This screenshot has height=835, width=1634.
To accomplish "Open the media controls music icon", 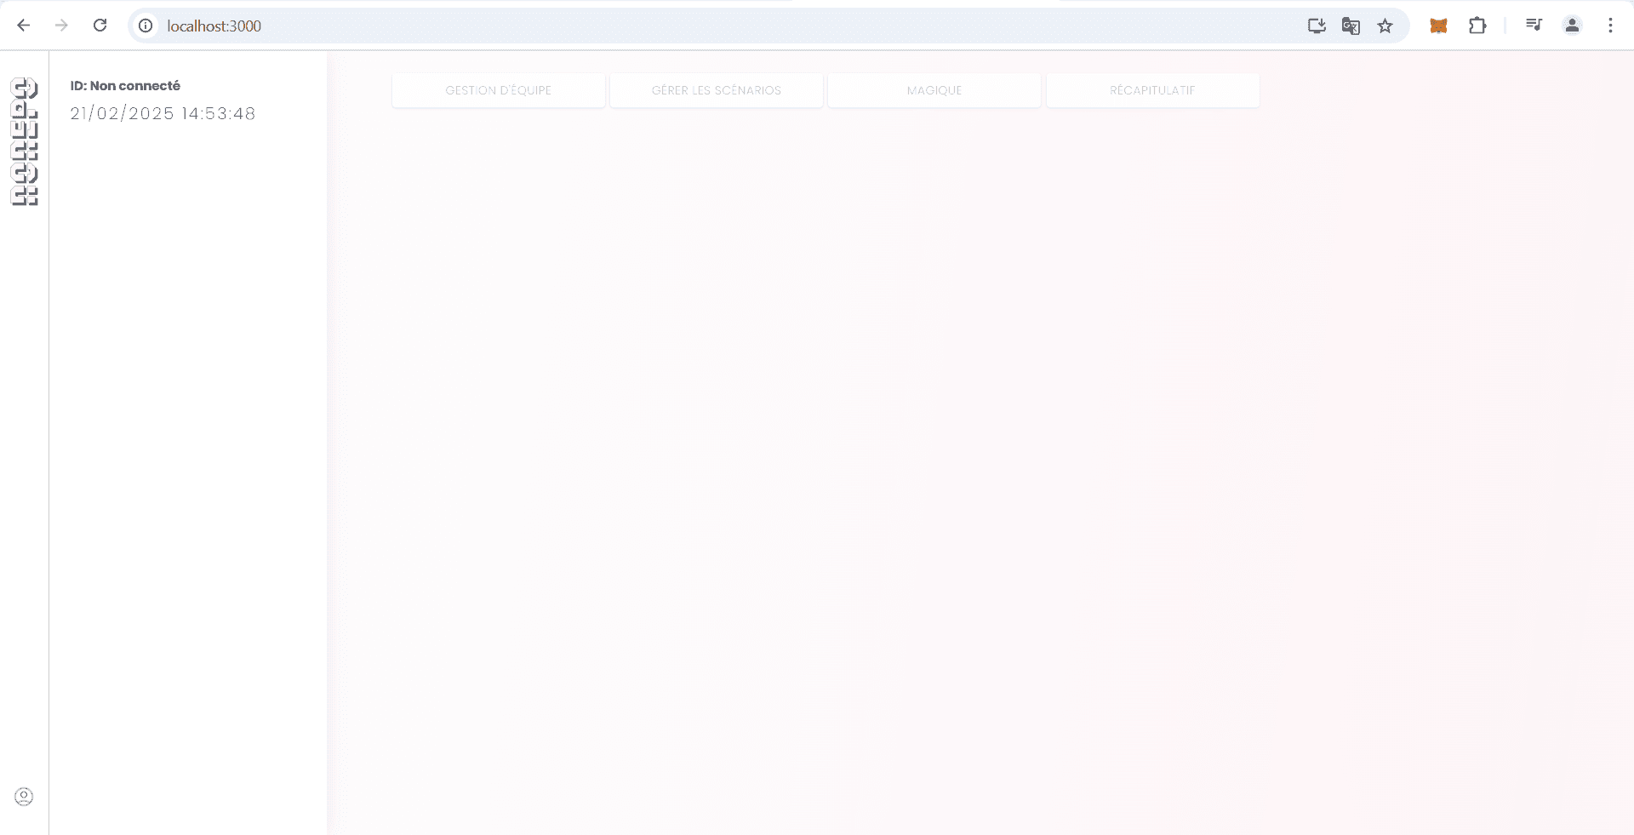I will pos(1534,26).
